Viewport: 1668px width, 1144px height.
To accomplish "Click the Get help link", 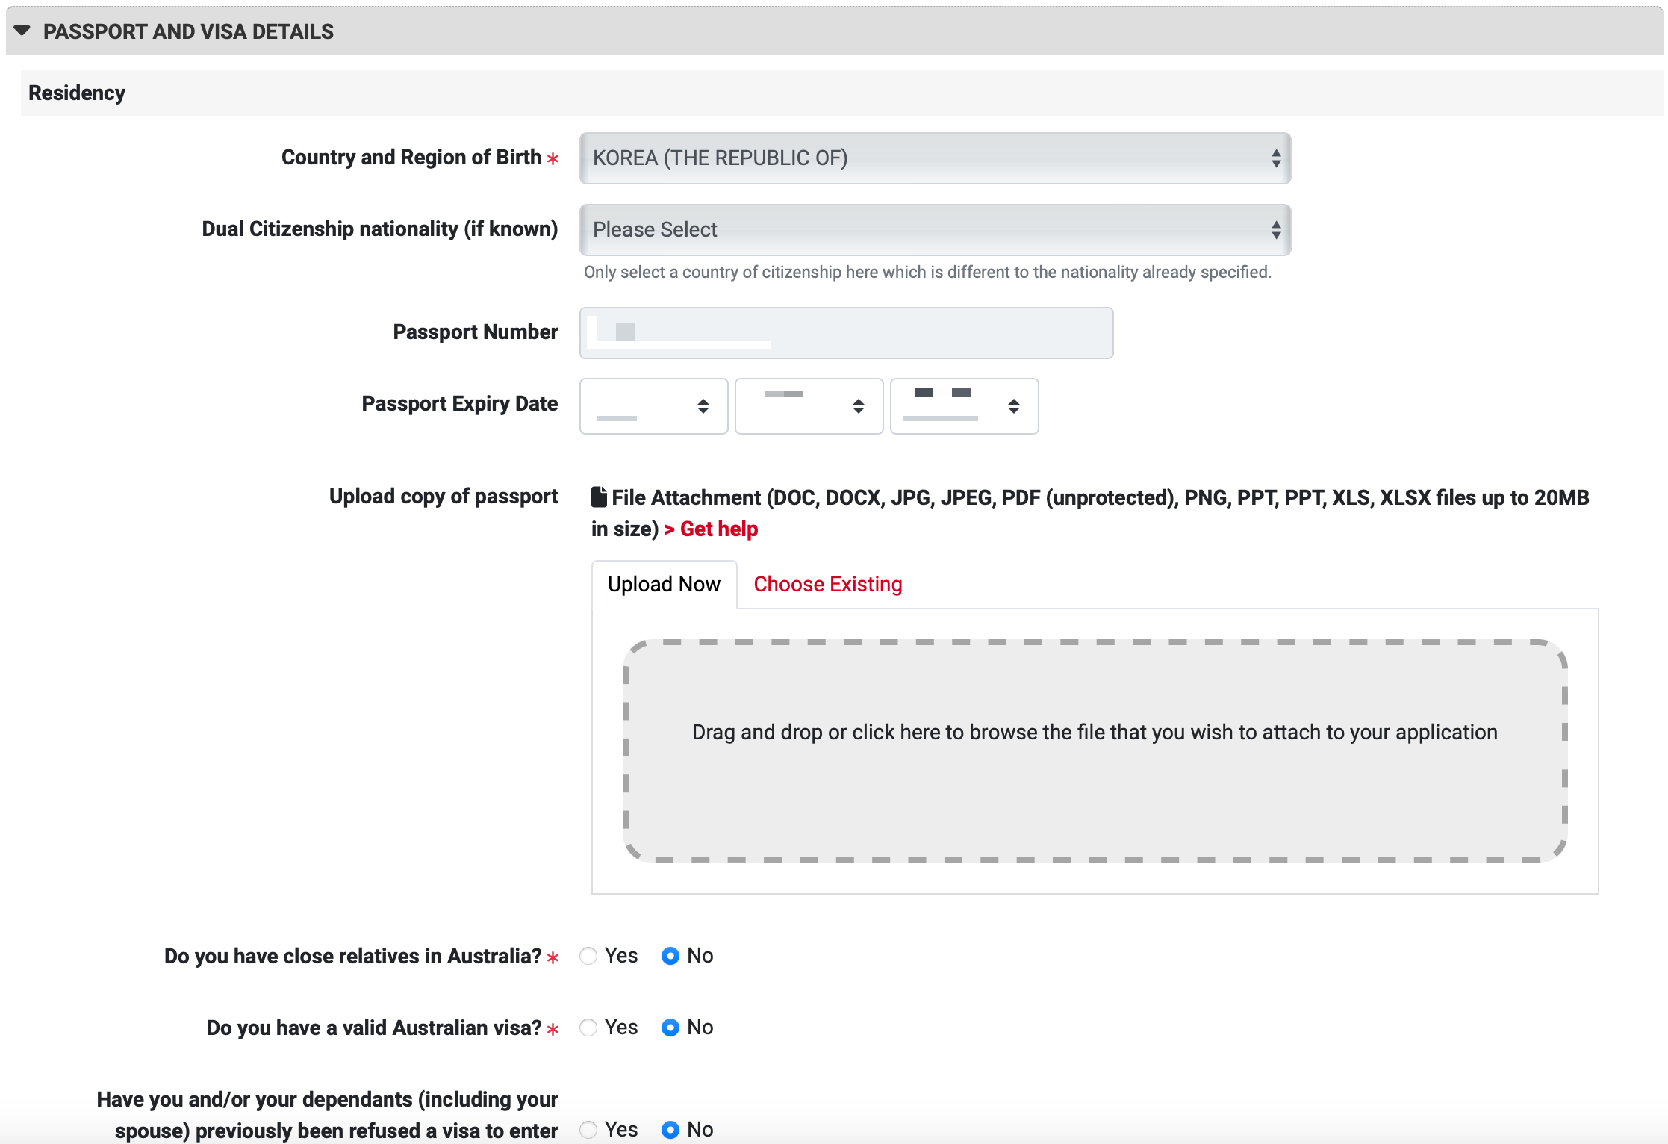I will tap(718, 529).
